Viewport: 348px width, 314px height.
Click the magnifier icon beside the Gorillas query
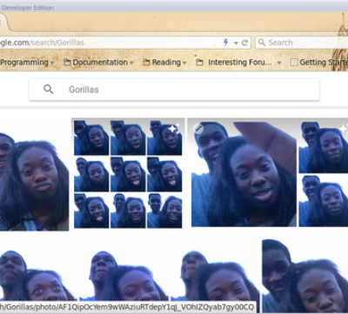click(49, 89)
